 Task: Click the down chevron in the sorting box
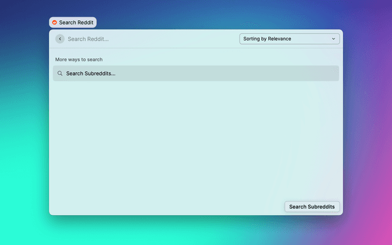click(x=334, y=39)
